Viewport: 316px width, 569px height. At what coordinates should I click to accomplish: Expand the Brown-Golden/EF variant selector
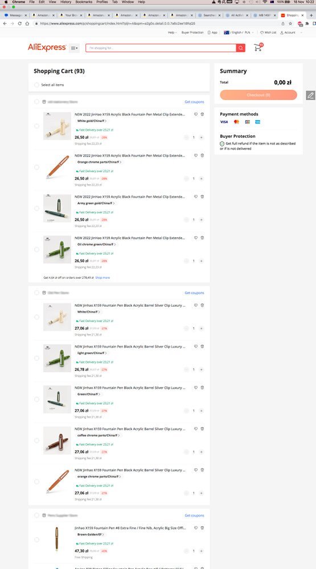(x=91, y=534)
